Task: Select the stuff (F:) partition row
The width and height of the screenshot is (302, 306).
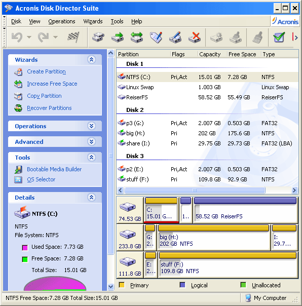Action: tap(207, 179)
